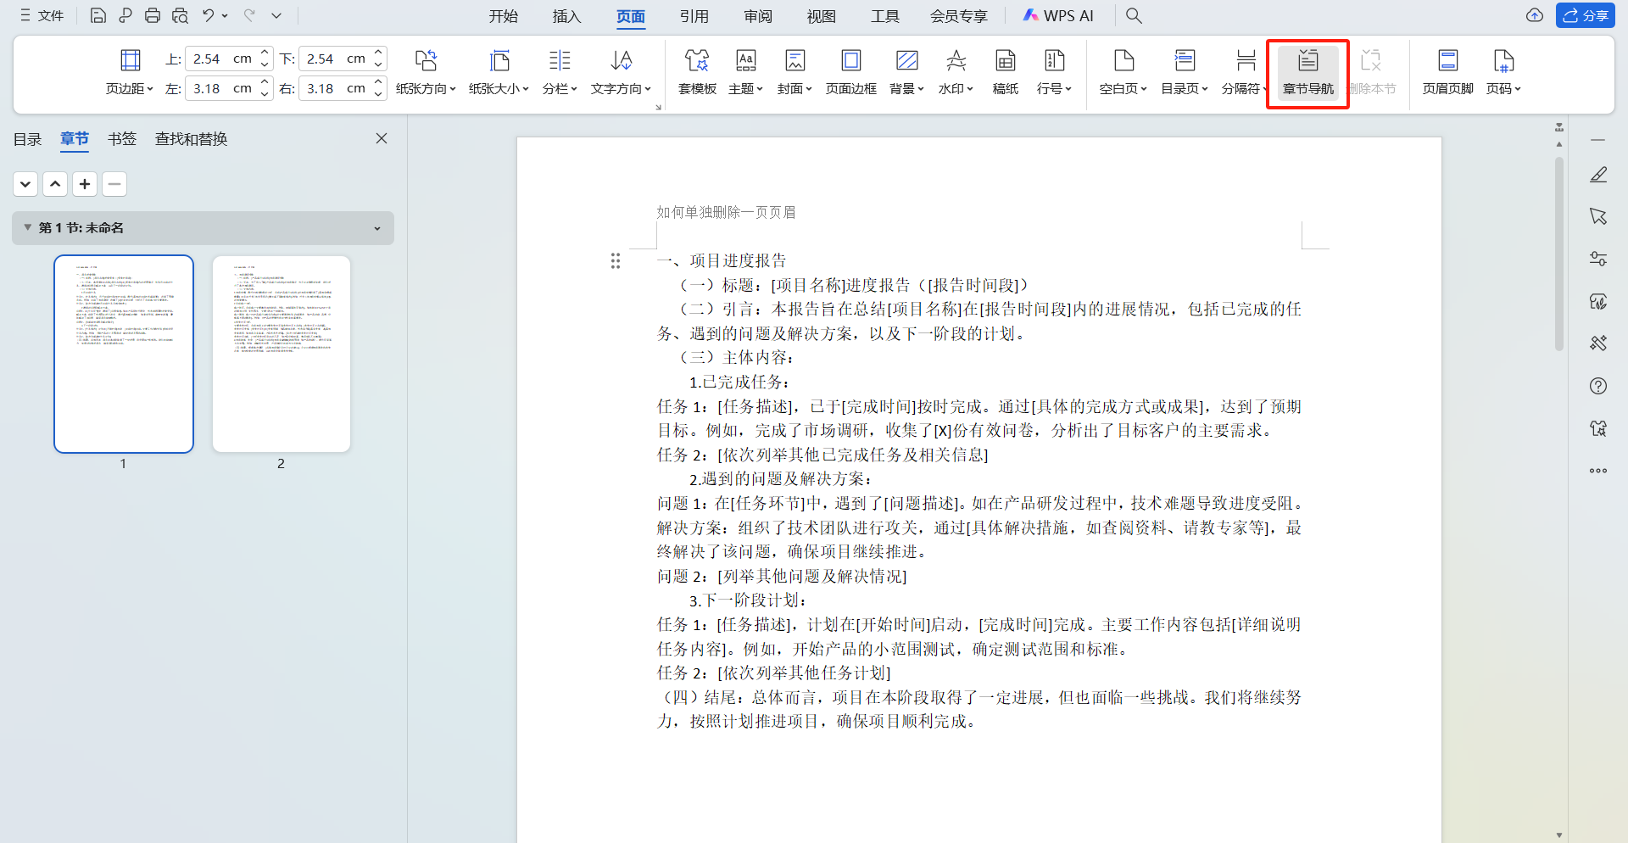Open the 页码 dropdown

tap(1503, 88)
